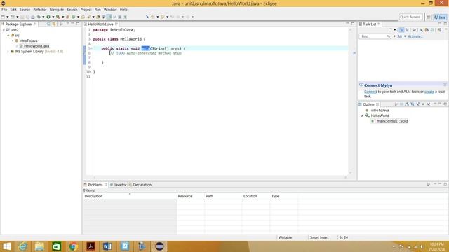Click the green Run button in toolbar
Image resolution: width=449 pixels, height=252 pixels.
coord(48,17)
